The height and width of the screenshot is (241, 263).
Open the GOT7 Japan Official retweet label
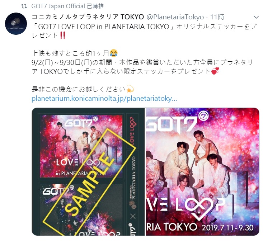67,6
